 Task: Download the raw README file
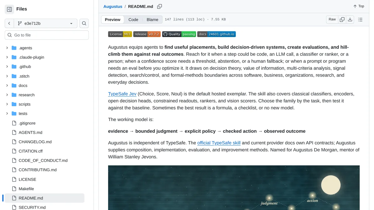coord(350,20)
